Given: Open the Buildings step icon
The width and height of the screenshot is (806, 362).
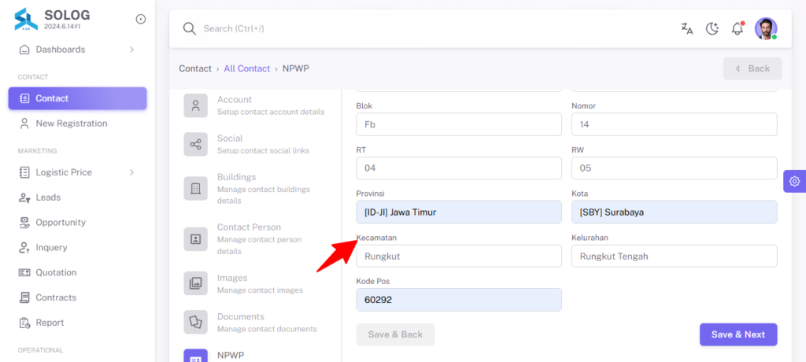Looking at the screenshot, I should click(196, 188).
